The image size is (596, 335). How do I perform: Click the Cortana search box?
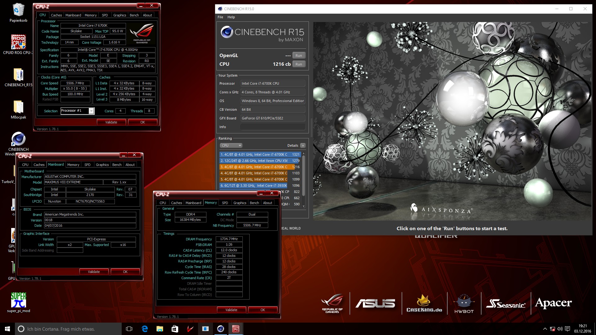pos(68,329)
